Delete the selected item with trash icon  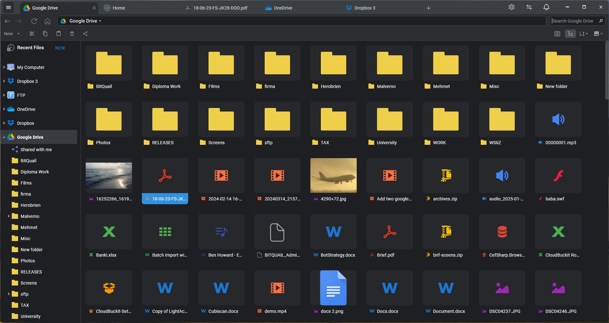tap(72, 34)
